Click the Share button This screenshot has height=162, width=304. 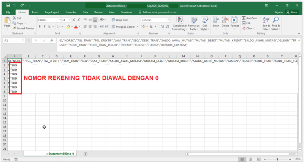pos(292,12)
